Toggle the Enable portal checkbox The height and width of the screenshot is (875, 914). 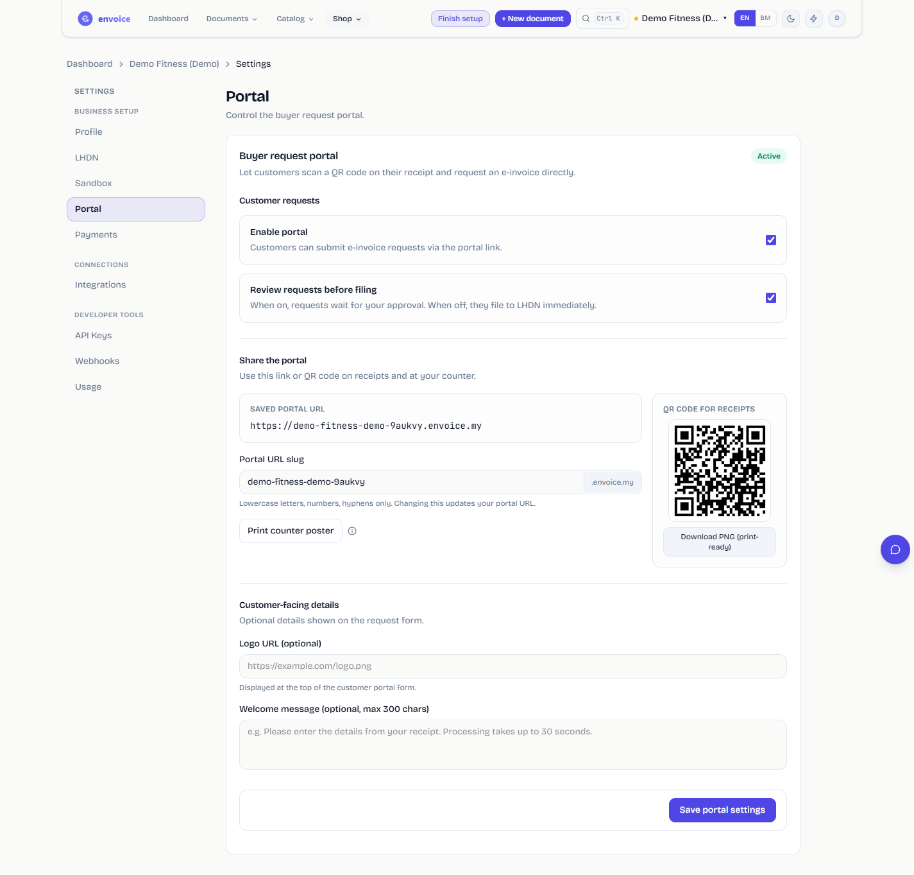click(x=771, y=240)
